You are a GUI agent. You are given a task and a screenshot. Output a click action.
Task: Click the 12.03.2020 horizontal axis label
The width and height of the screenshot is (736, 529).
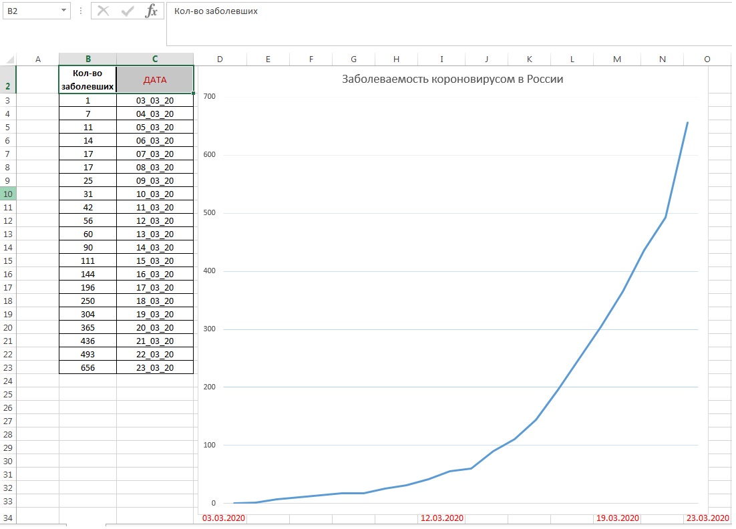[x=441, y=518]
